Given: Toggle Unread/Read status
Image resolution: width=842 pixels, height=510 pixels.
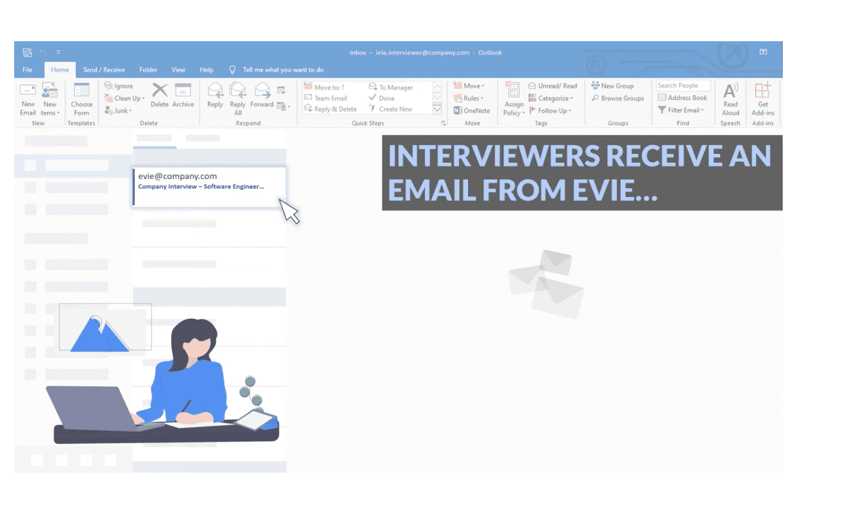Looking at the screenshot, I should click(553, 86).
